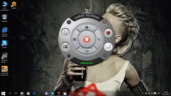The width and height of the screenshot is (171, 96).
Task: Toggle the mouse cursor capture button
Action: tap(65, 32)
